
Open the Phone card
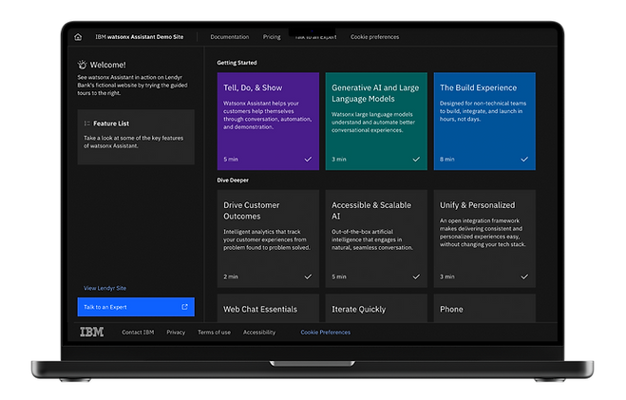coord(484,309)
